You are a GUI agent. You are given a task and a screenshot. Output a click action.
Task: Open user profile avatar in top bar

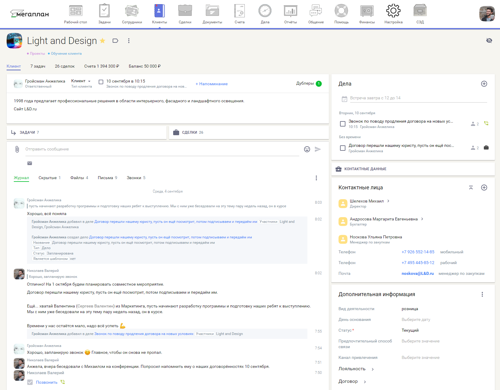click(487, 14)
